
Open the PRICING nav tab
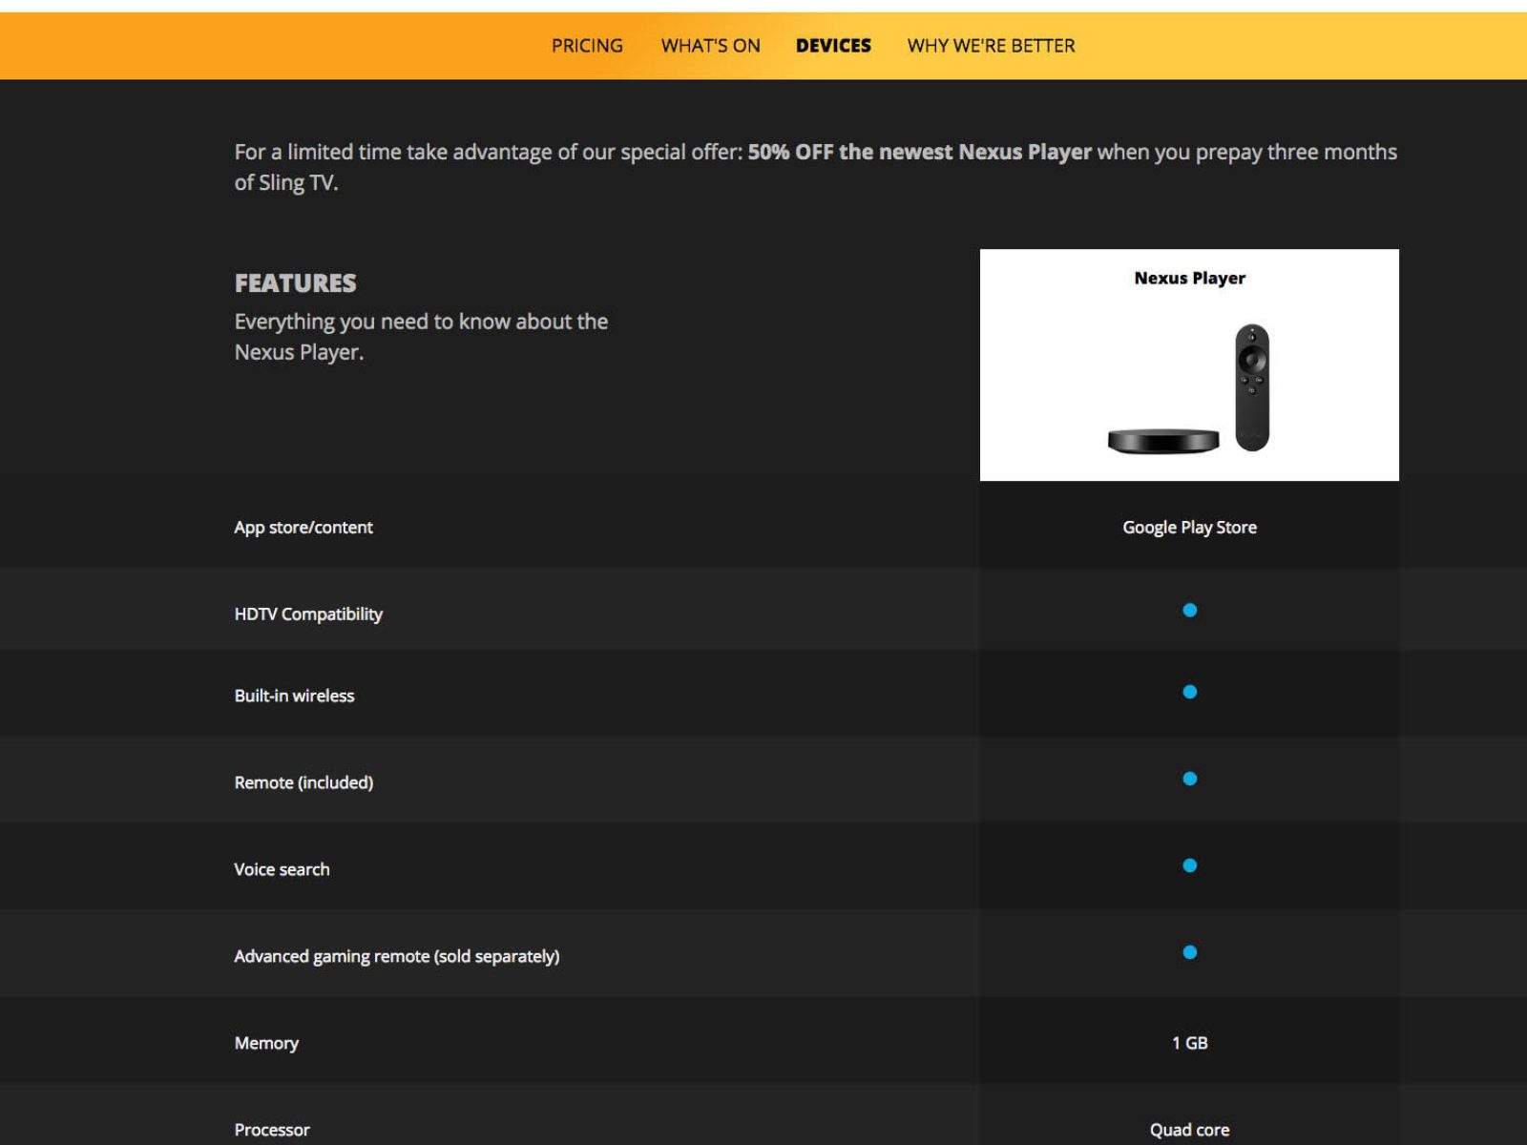pos(587,46)
